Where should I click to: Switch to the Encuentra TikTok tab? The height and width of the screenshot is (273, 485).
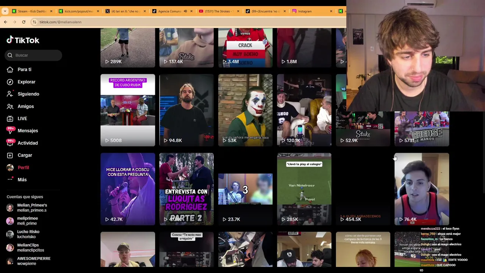click(266, 11)
